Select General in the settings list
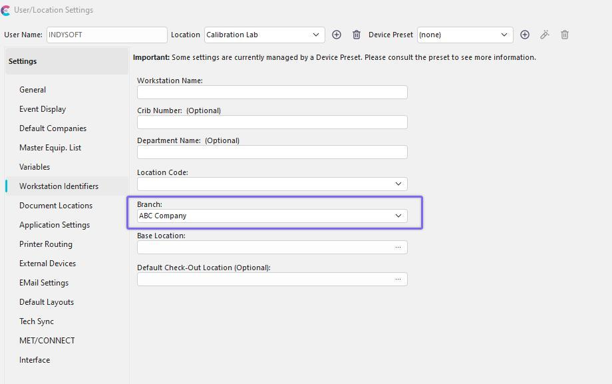Viewport: 612px width, 384px height. (x=33, y=90)
